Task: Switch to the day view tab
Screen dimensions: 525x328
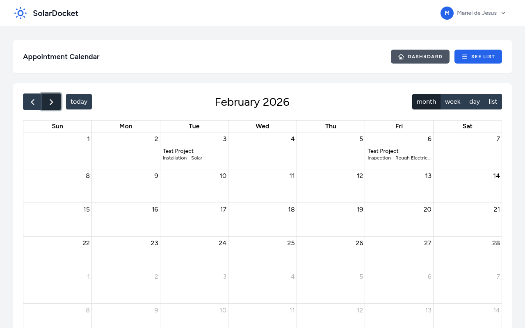Action: pyautogui.click(x=474, y=101)
